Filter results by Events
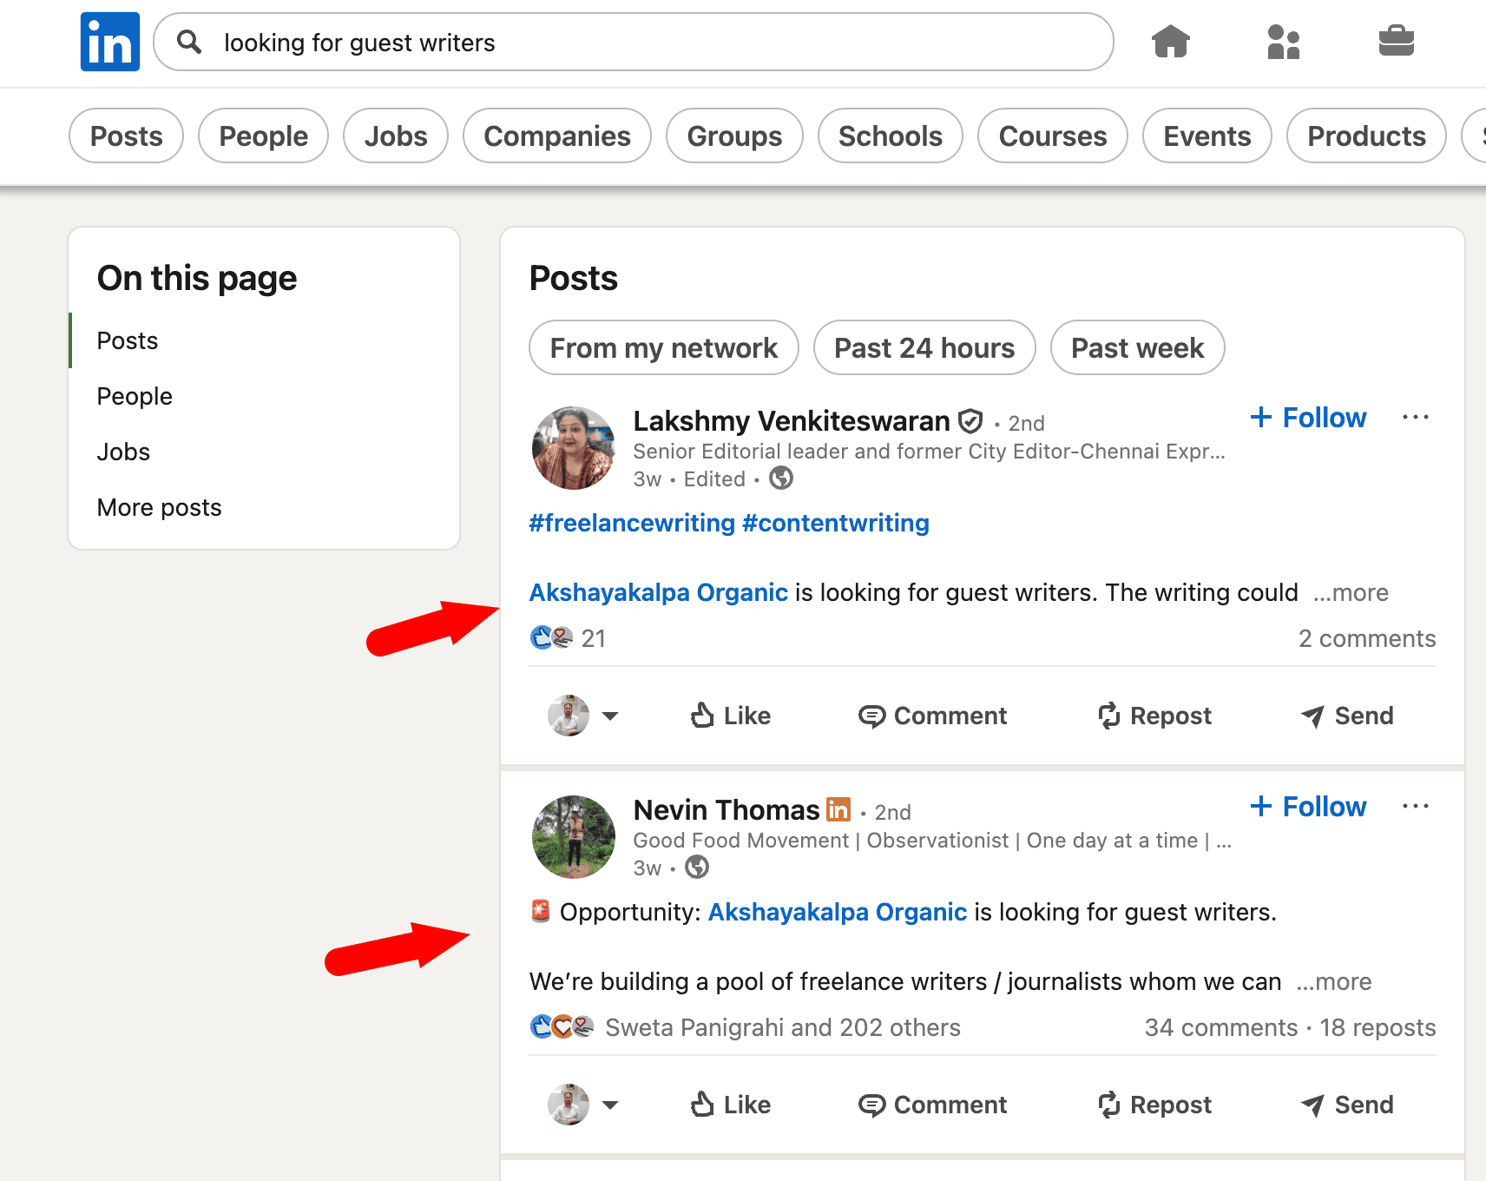 click(x=1207, y=135)
